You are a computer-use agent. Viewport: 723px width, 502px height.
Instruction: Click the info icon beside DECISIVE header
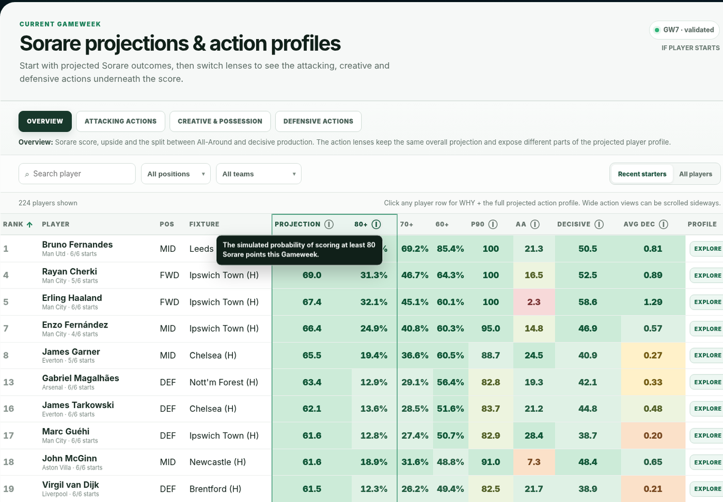pyautogui.click(x=599, y=224)
